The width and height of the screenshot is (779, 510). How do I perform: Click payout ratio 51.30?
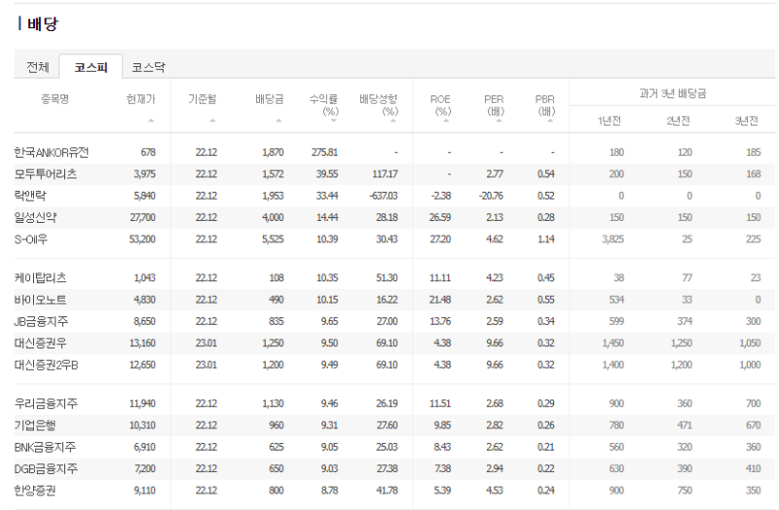click(387, 278)
